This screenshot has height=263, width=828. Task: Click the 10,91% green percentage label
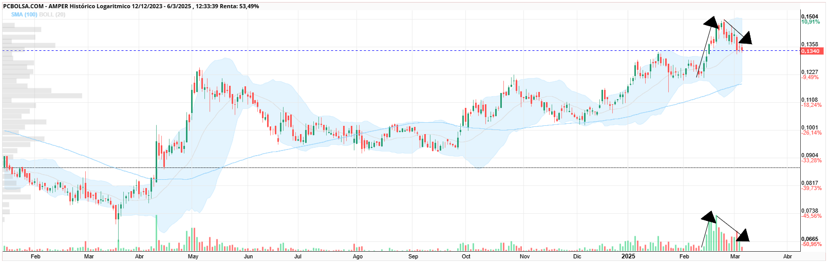[811, 22]
